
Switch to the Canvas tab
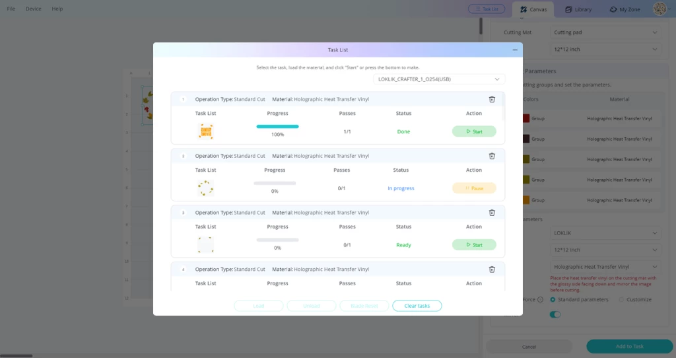pos(533,9)
